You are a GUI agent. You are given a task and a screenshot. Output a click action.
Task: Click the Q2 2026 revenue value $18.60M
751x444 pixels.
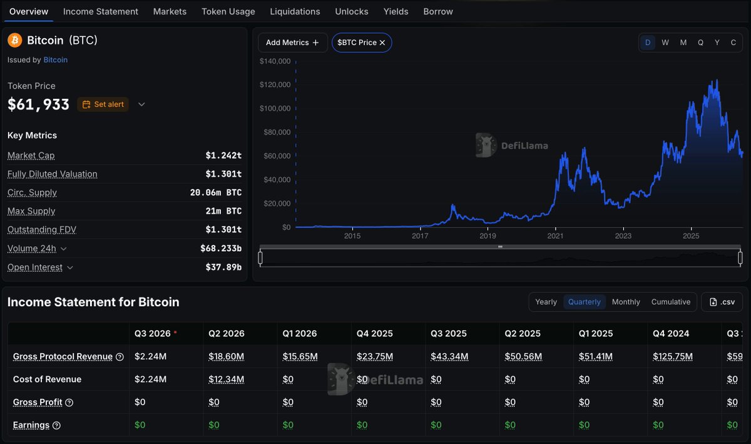click(x=227, y=356)
